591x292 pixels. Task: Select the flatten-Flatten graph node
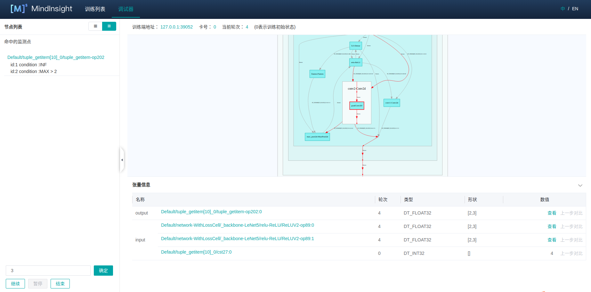point(317,74)
